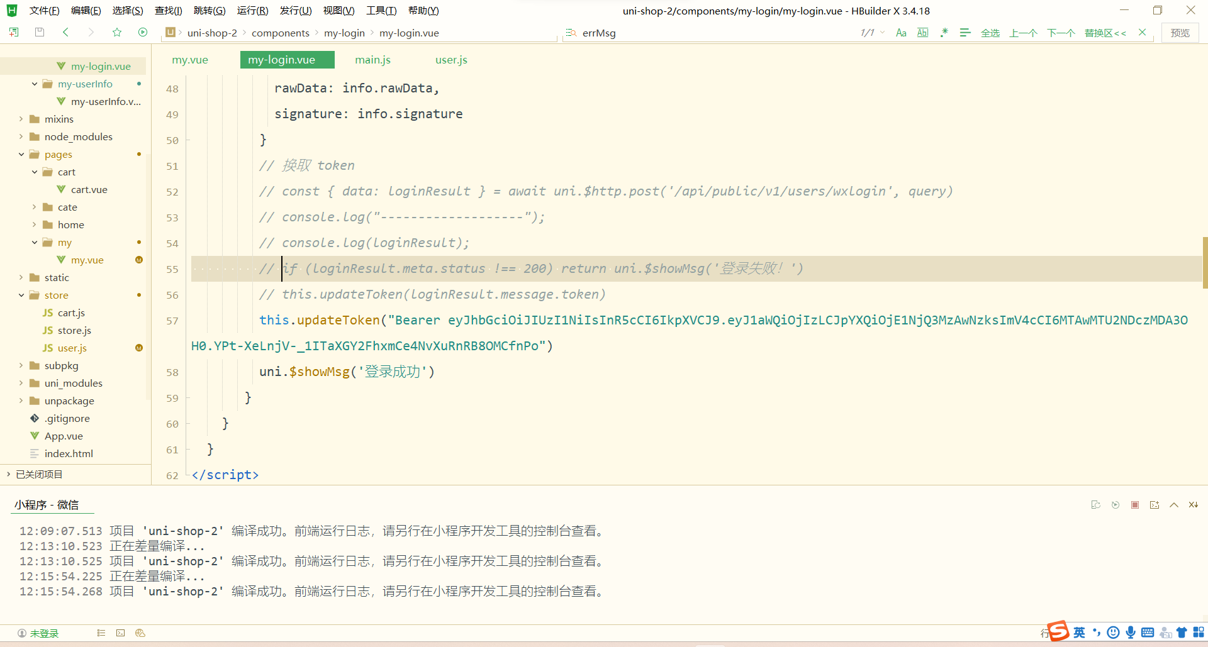Viewport: 1208px width, 647px height.
Task: Click the clear console output icon
Action: coord(1194,505)
